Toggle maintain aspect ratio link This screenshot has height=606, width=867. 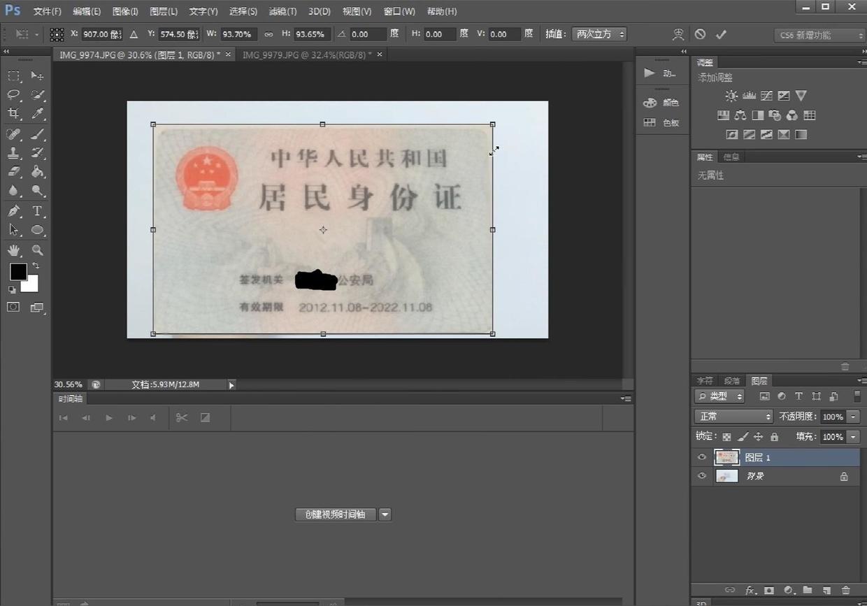click(x=268, y=34)
